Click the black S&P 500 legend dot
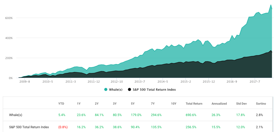The height and width of the screenshot is (132, 274). pos(129,89)
